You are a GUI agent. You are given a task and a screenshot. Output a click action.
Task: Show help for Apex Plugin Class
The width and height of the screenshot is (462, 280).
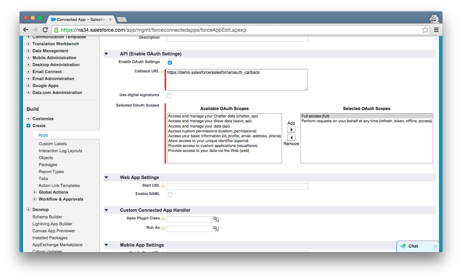click(163, 219)
